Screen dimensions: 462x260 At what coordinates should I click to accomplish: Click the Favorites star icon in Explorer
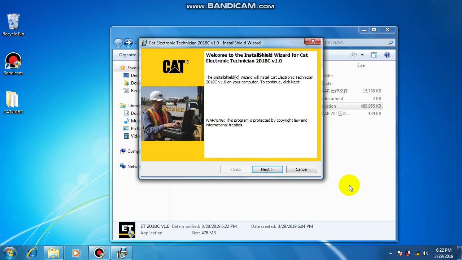pos(123,68)
